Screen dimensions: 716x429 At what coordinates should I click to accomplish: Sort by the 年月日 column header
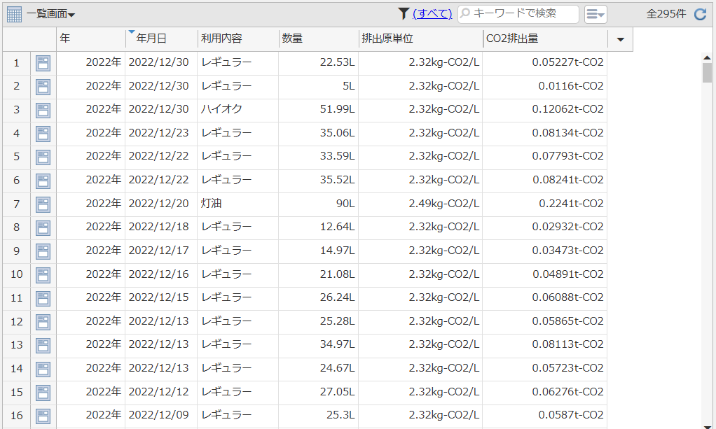coord(160,39)
